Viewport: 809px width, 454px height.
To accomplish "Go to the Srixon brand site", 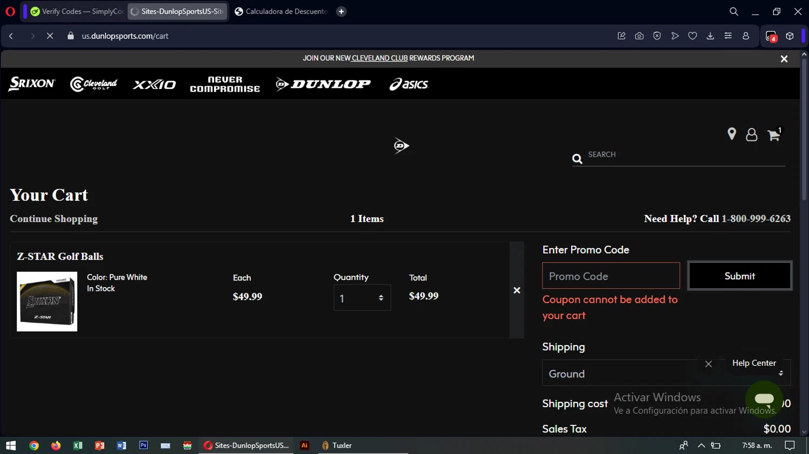I will click(x=32, y=83).
